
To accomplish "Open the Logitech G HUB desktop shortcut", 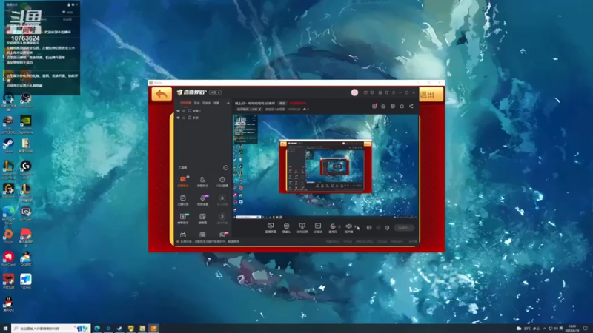I will (26, 169).
